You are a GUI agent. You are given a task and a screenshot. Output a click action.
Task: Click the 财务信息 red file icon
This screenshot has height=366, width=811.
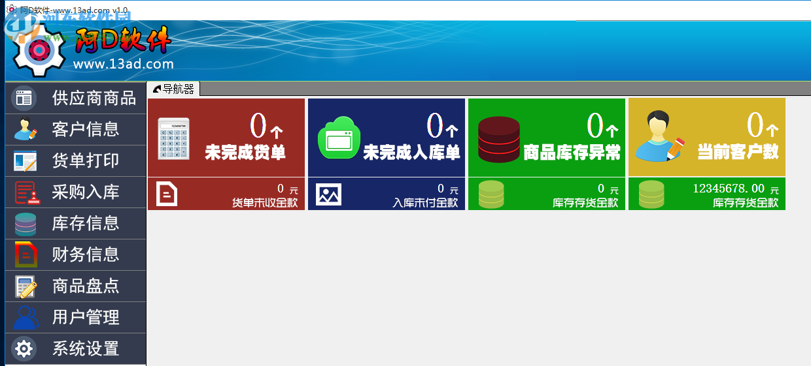[x=26, y=254]
